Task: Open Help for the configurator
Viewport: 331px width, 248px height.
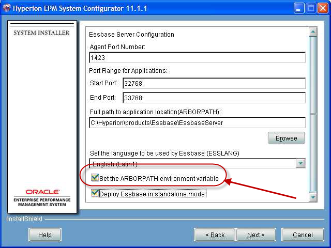Action: 45,235
